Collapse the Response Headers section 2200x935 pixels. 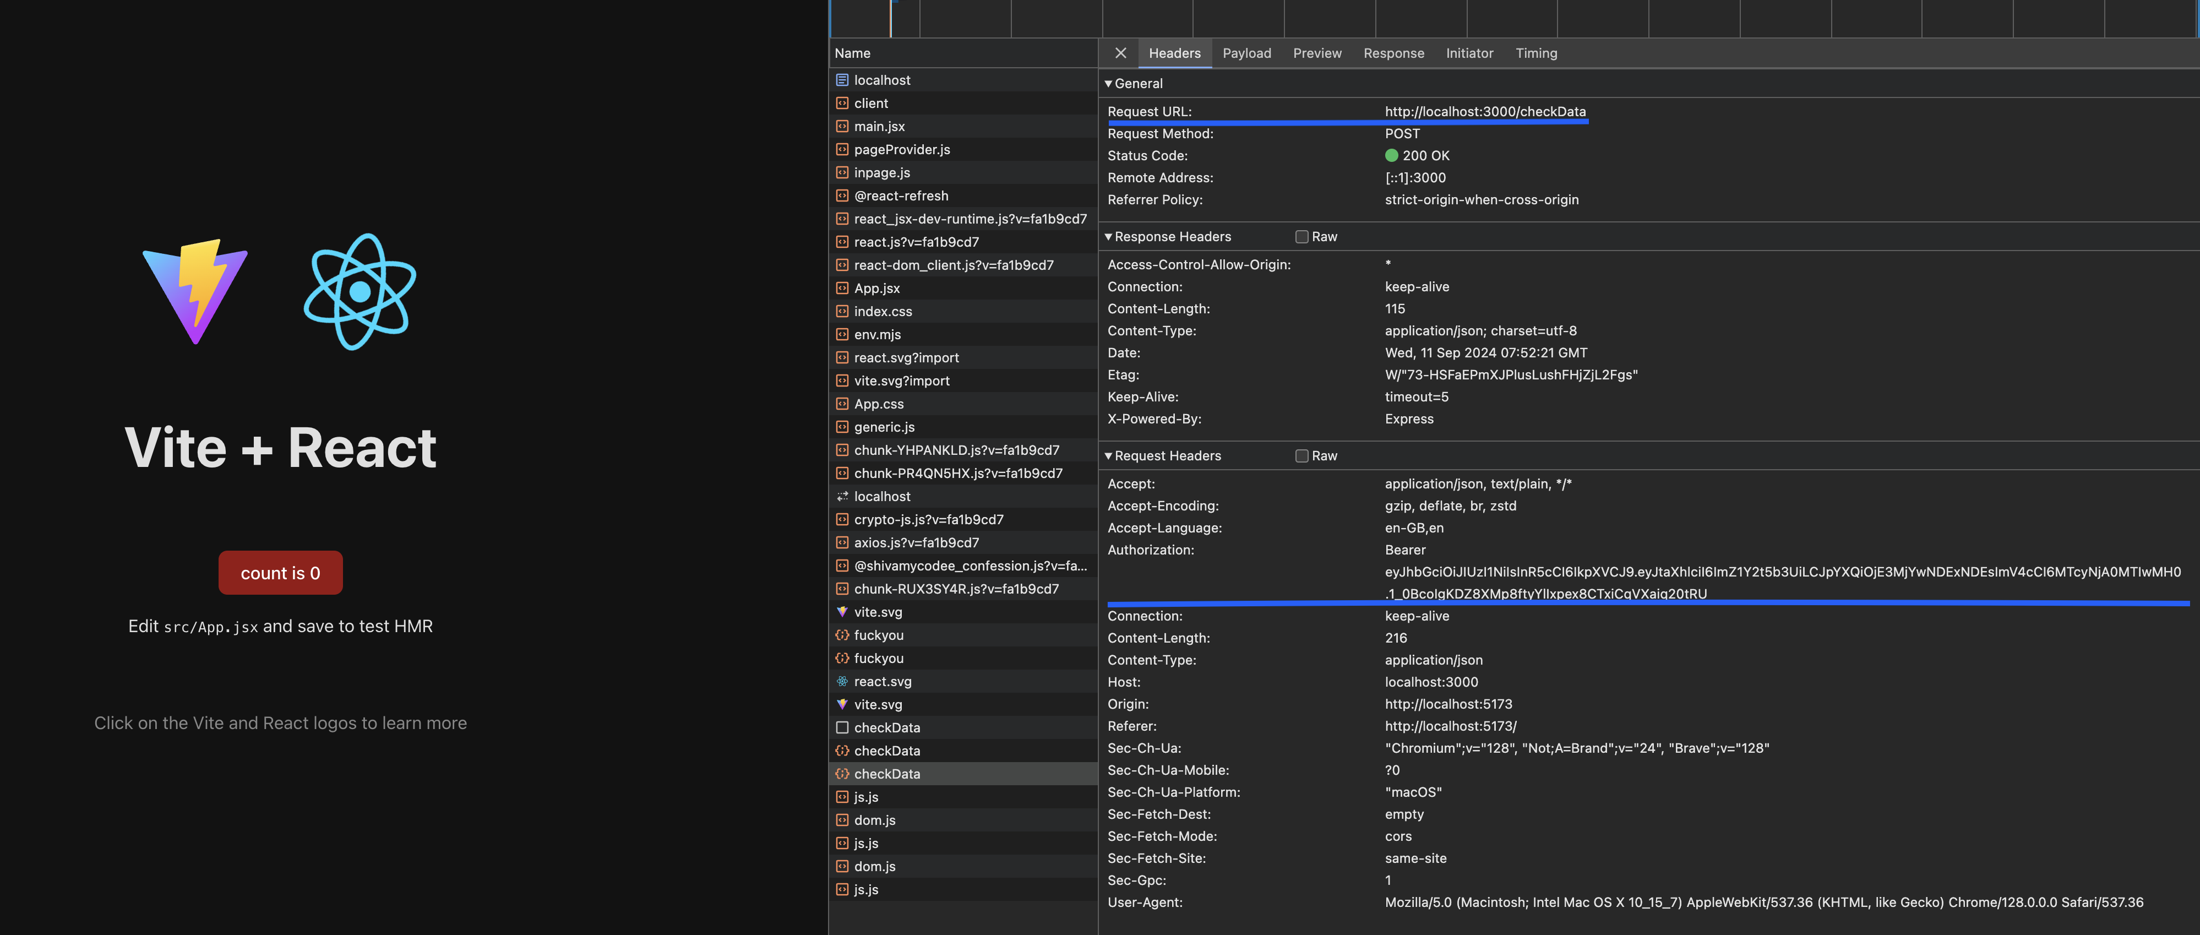(1109, 237)
